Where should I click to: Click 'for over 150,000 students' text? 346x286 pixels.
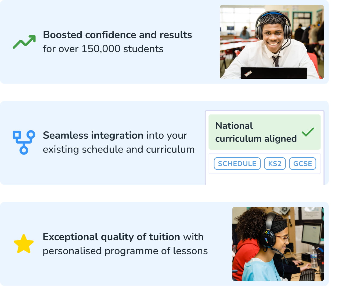click(103, 49)
